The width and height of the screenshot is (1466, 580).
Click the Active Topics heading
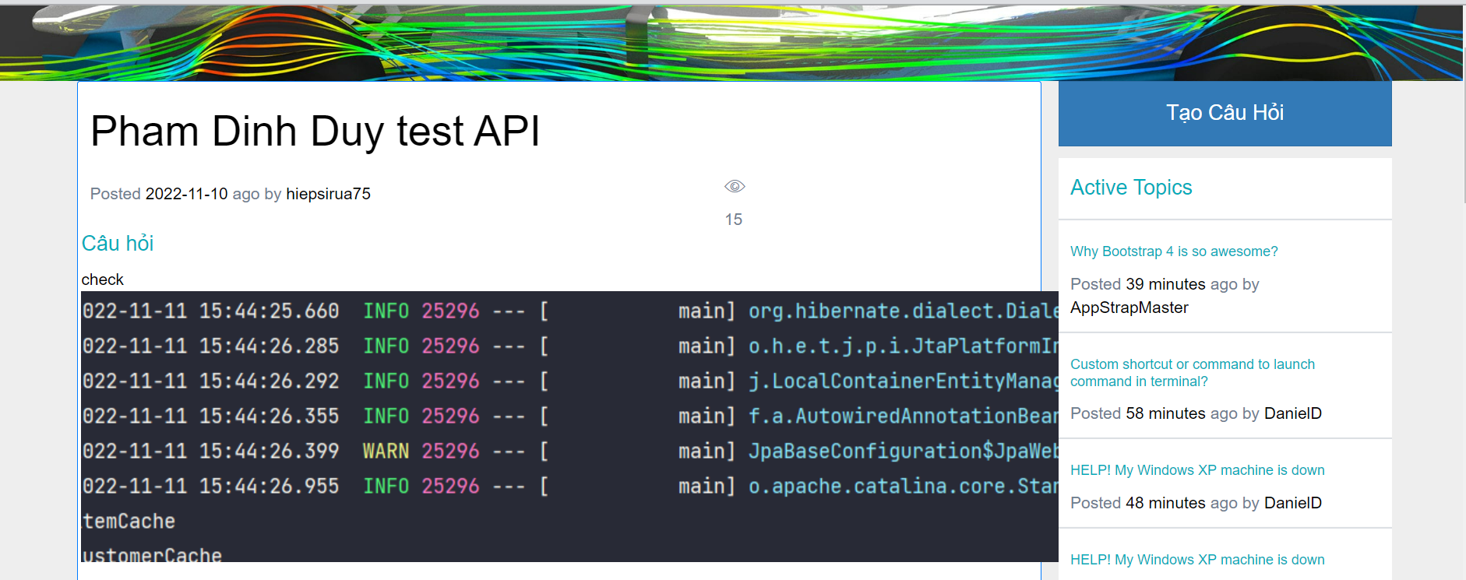tap(1131, 188)
